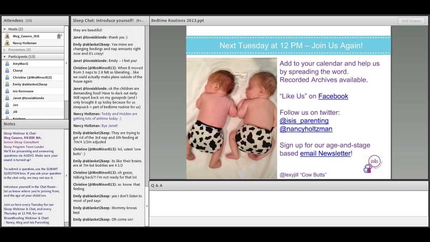The image size is (430, 242).
Task: Click the Bedtime Routines 2013.ppt title
Action: click(177, 21)
